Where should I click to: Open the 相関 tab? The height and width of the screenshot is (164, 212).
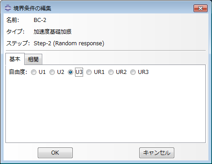pyautogui.click(x=33, y=60)
